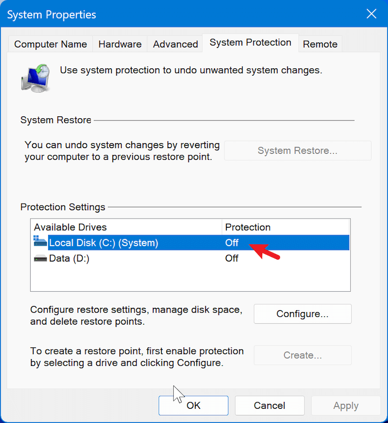The height and width of the screenshot is (423, 388).
Task: Select the Data (D:) drive row
Action: pos(121,258)
